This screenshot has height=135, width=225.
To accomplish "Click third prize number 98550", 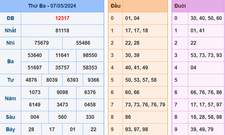I will (90, 55).
